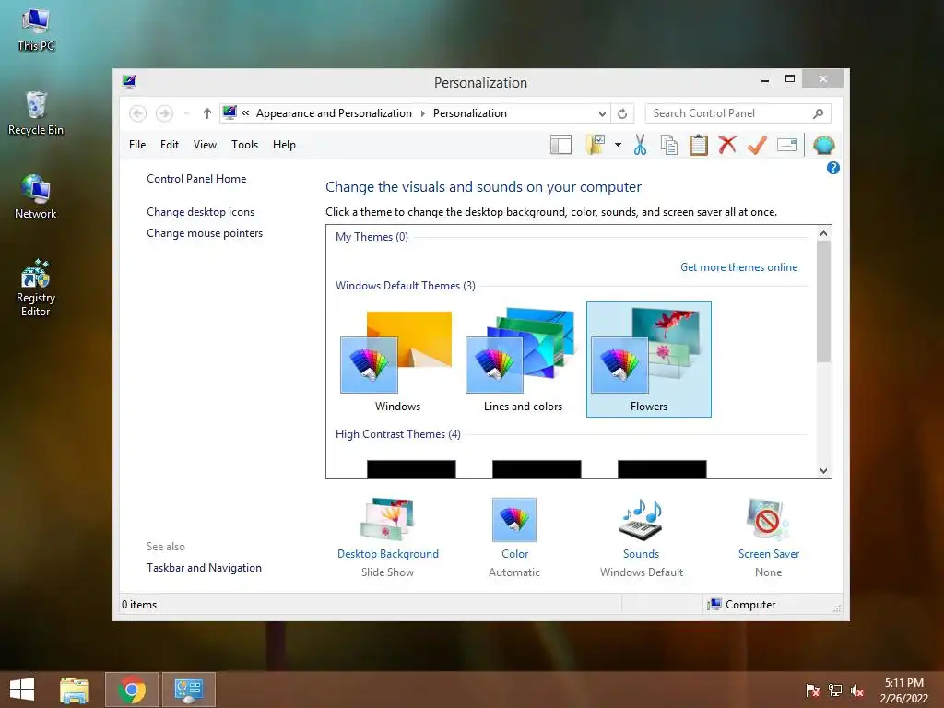This screenshot has height=708, width=944.
Task: Open This PC desktop icon
Action: click(36, 30)
